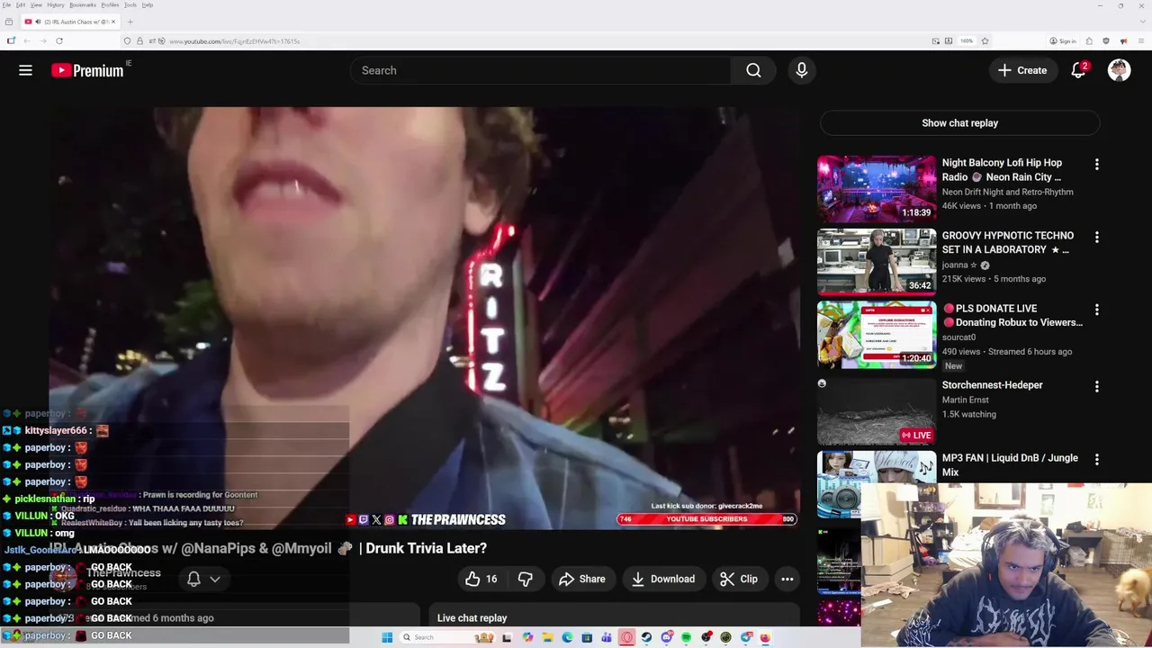Open the Tools menu
This screenshot has width=1152, height=648.
tap(130, 4)
